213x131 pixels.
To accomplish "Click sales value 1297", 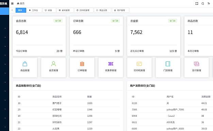I will click(x=89, y=122).
